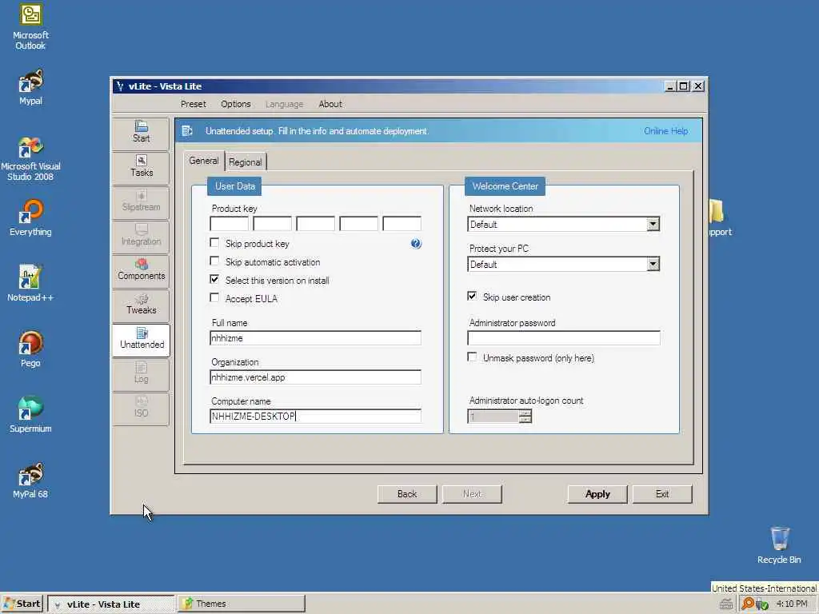Click the last Product key box
The width and height of the screenshot is (819, 614).
tap(402, 224)
